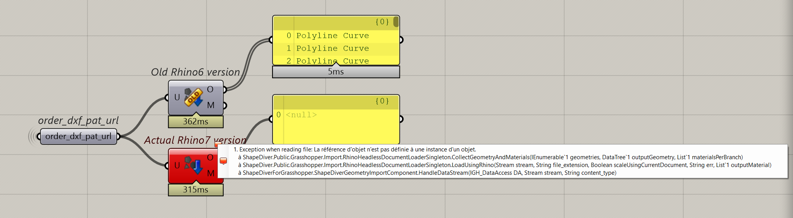Click the red Rhino7 import component icon
This screenshot has width=793, height=218.
coord(194,165)
